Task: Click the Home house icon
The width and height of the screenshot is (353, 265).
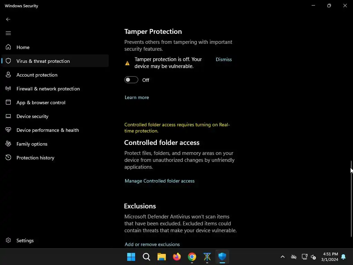Action: pyautogui.click(x=8, y=47)
